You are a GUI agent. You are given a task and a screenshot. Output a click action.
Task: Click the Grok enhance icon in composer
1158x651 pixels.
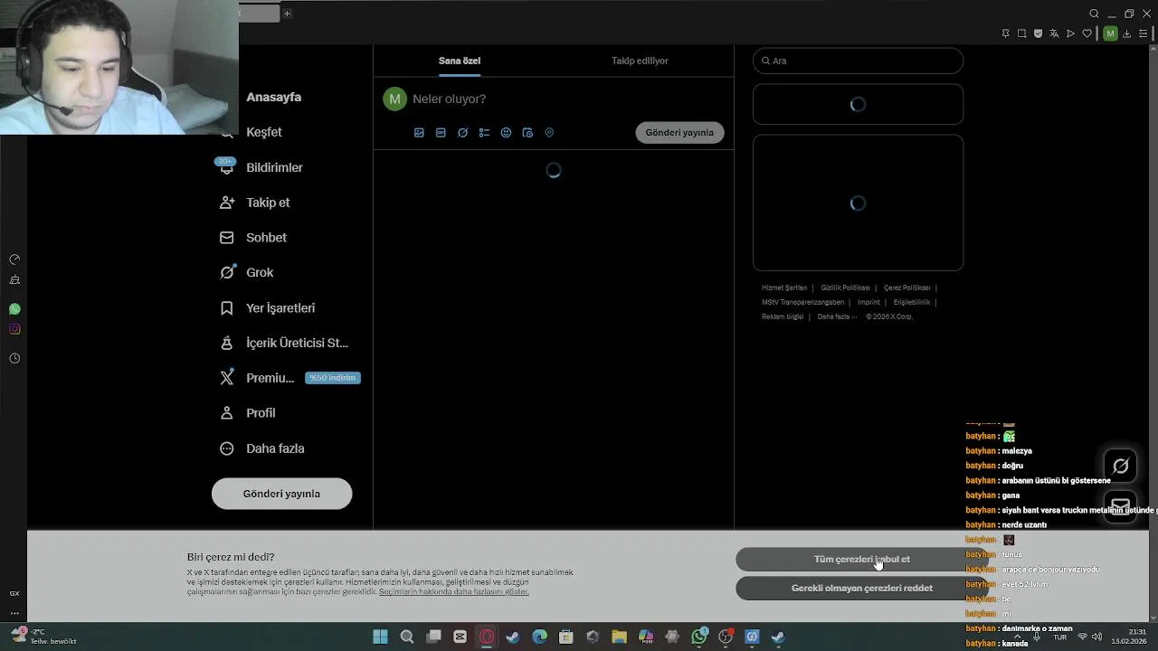point(462,132)
